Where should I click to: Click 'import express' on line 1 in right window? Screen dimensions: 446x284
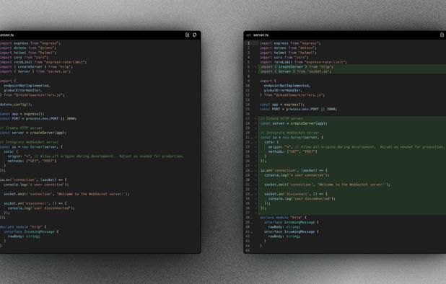(290, 43)
